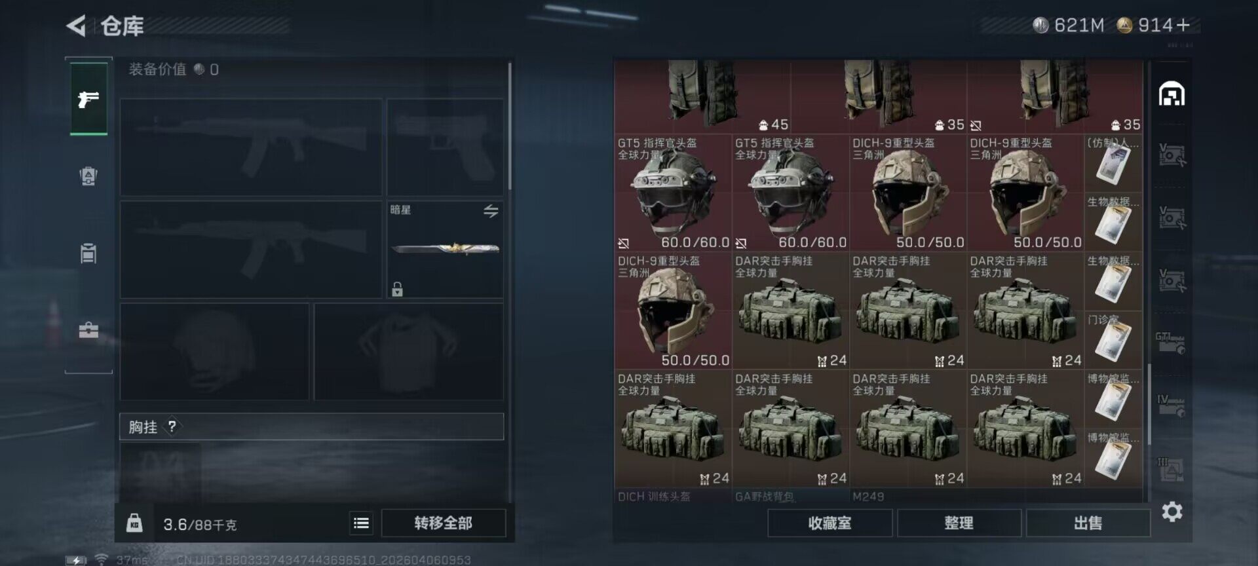Screen dimensions: 1258x566
Task: Click the 整理 sort button
Action: click(959, 523)
